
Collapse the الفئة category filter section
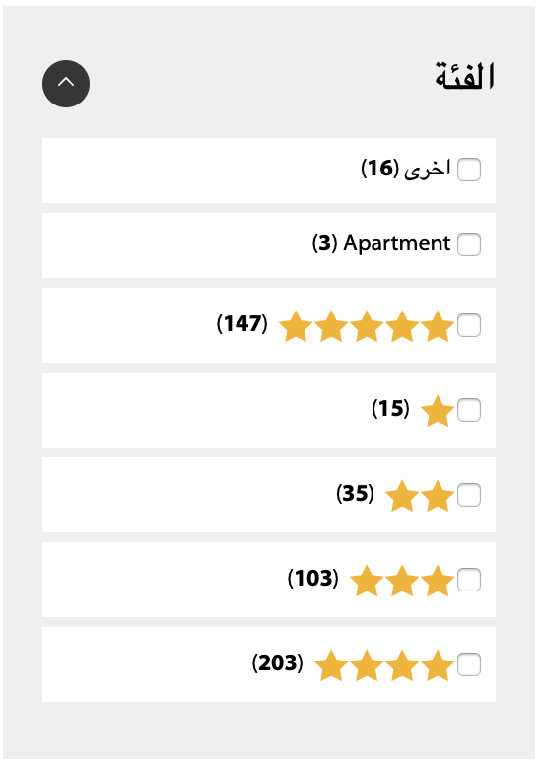click(x=66, y=84)
